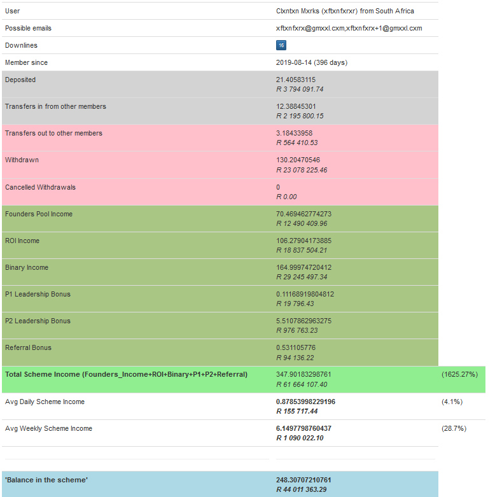Click the Total Scheme Income percentage (1625.27%)
Image resolution: width=495 pixels, height=497 pixels.
(x=459, y=374)
